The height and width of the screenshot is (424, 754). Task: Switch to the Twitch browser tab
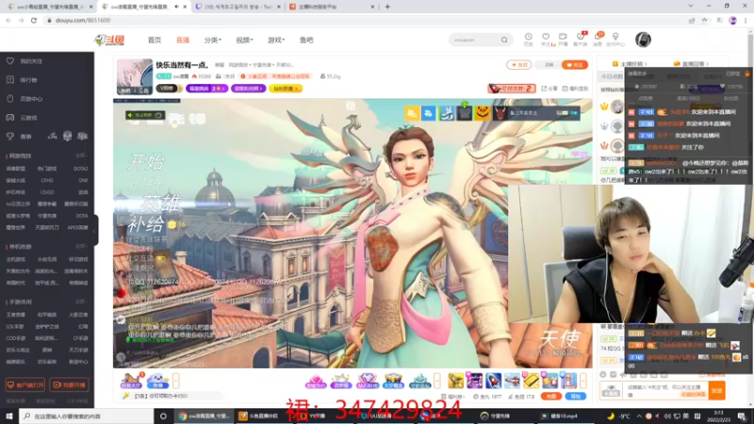pyautogui.click(x=238, y=7)
